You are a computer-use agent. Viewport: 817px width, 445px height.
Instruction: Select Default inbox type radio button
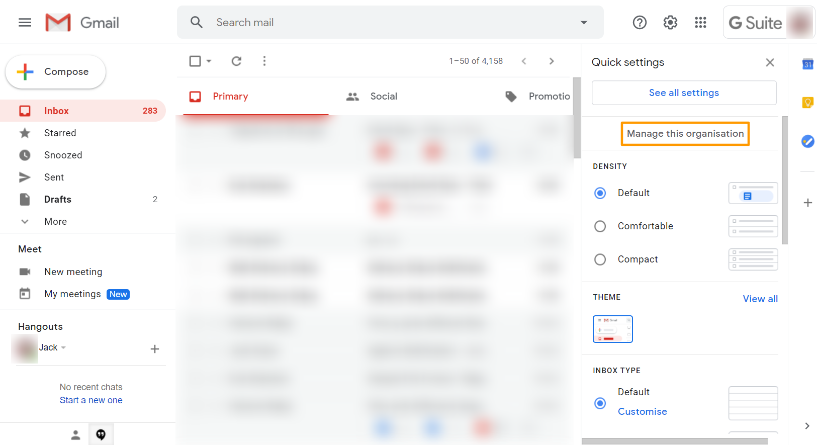(x=600, y=403)
